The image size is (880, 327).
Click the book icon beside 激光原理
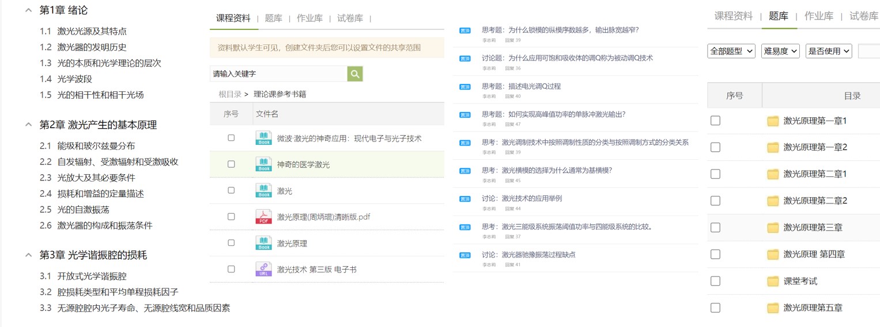[263, 243]
